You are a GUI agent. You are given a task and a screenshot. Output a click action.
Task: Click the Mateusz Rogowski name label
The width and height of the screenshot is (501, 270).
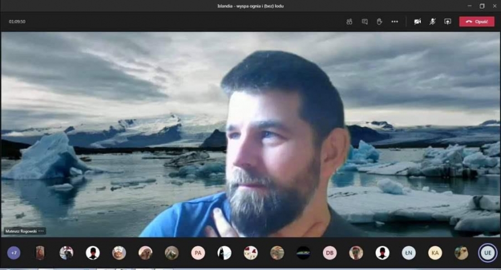coord(21,231)
